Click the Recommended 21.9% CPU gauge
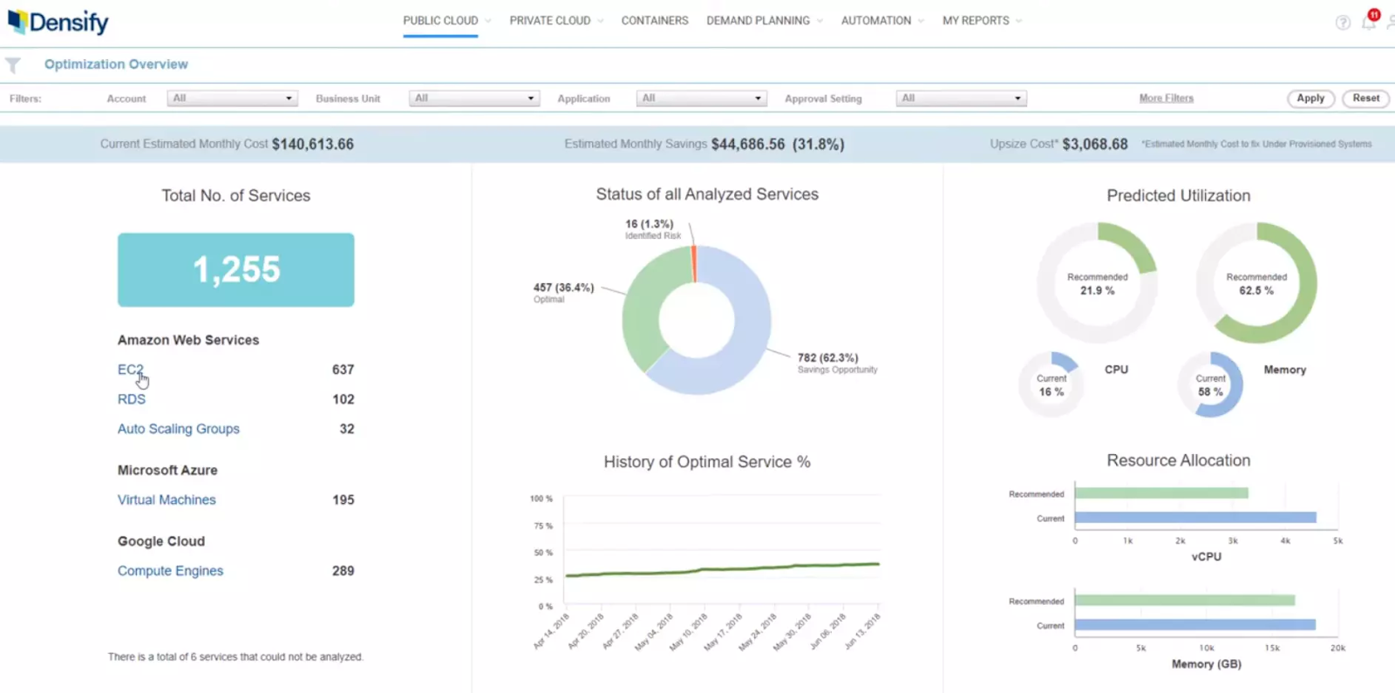Viewport: 1395px width, 693px height. [1097, 282]
